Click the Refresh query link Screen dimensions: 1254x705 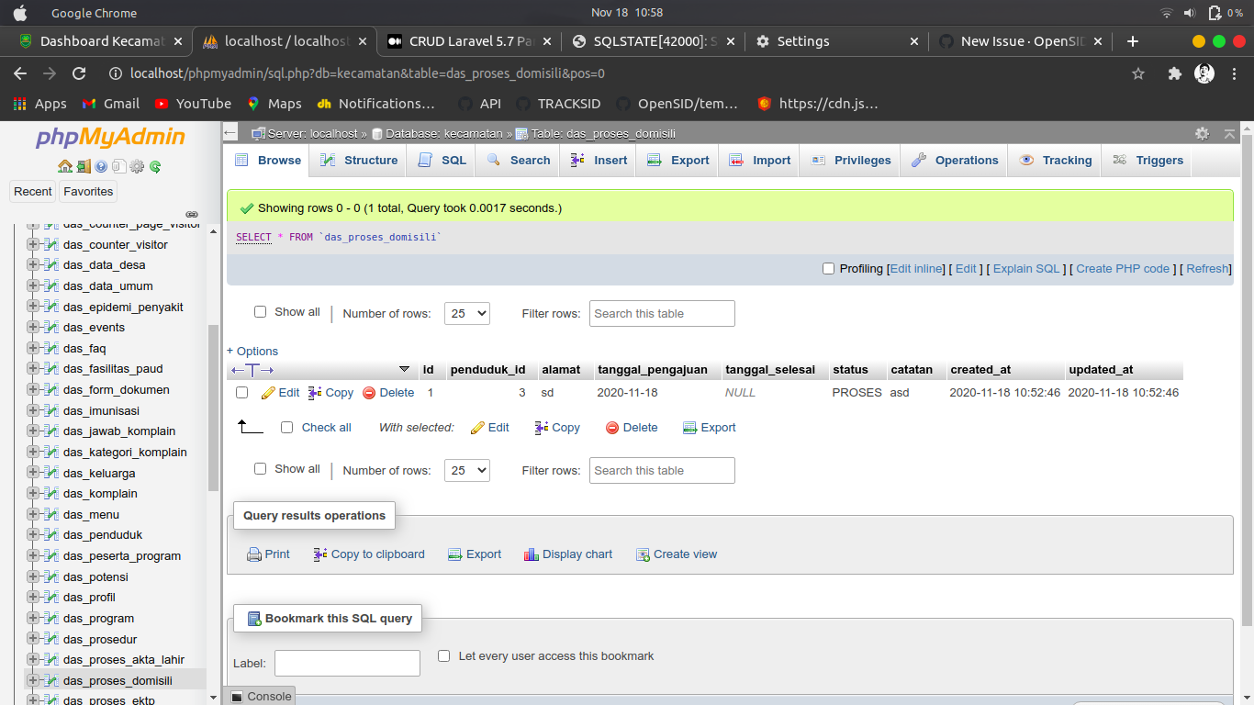[x=1206, y=268]
